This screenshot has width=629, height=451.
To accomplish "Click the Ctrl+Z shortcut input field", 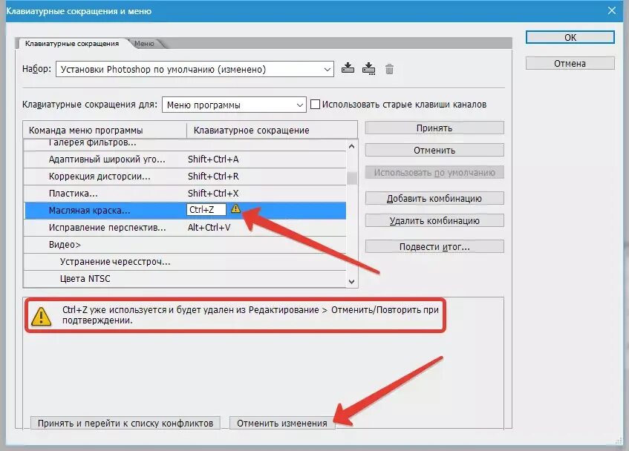I will [x=206, y=210].
